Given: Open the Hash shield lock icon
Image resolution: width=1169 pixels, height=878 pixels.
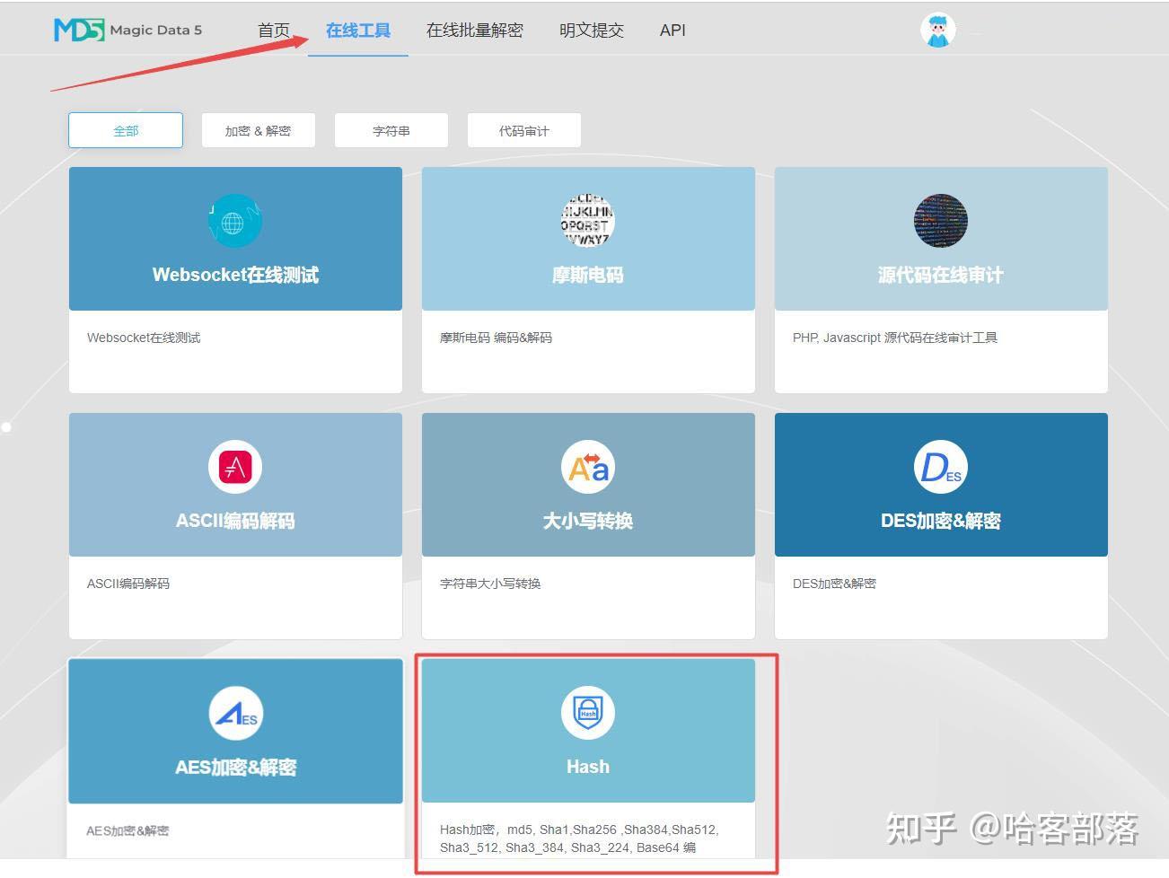Looking at the screenshot, I should [587, 713].
